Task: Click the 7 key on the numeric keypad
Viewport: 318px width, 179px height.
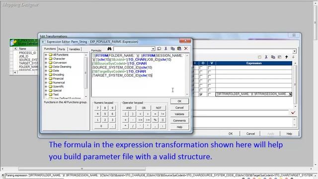Action: pos(97,108)
